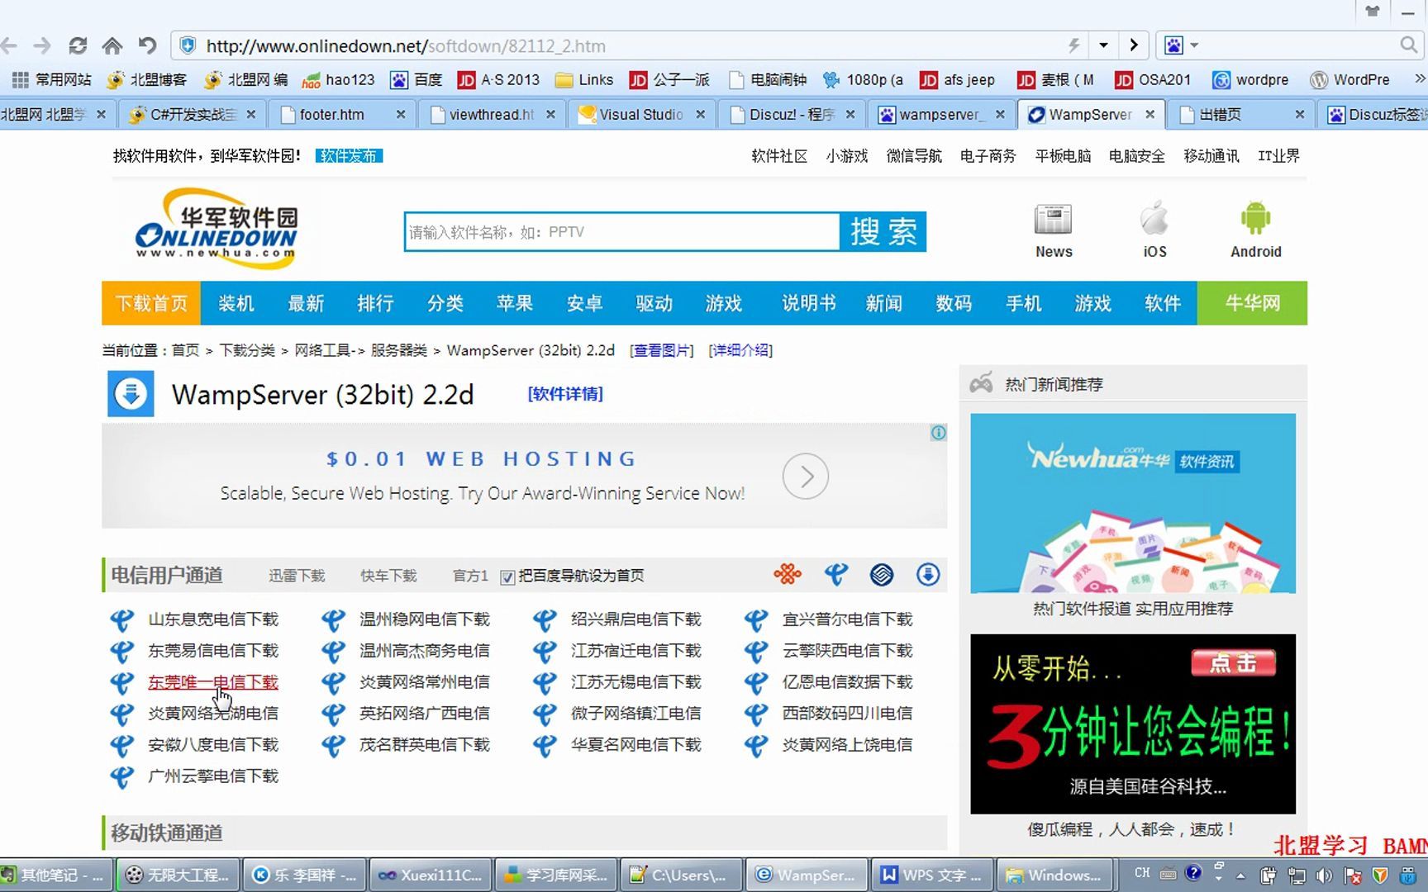Screen dimensions: 1428x892
Task: Close the WampServer tab
Action: click(1150, 115)
